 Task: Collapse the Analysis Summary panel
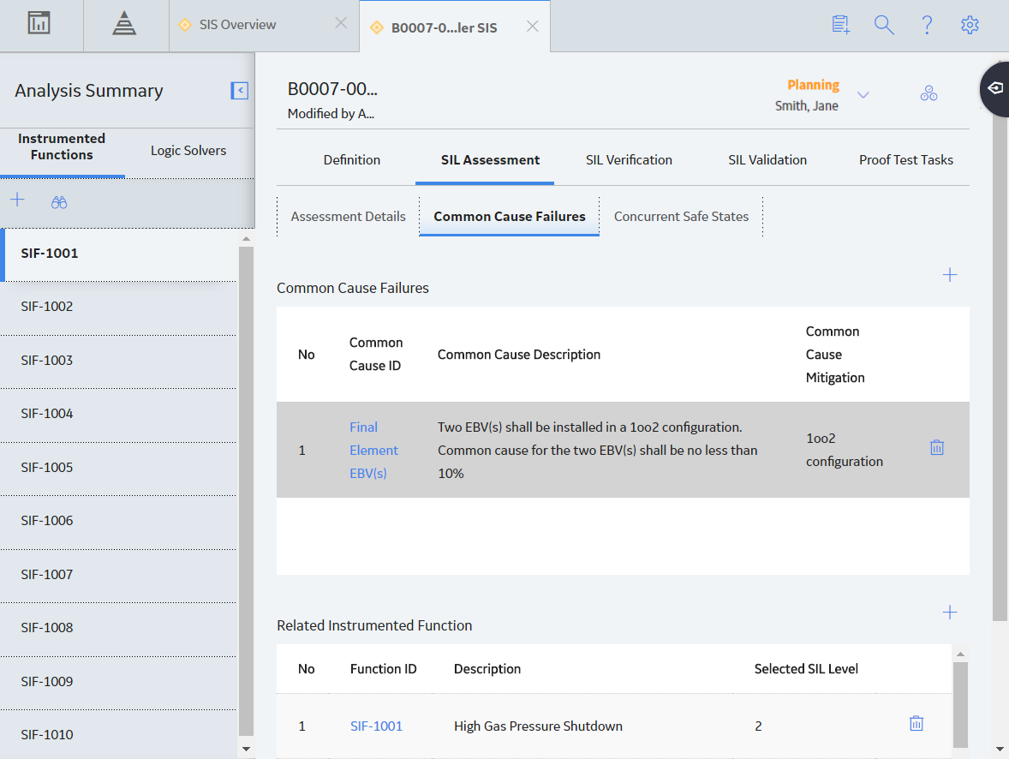pos(239,91)
